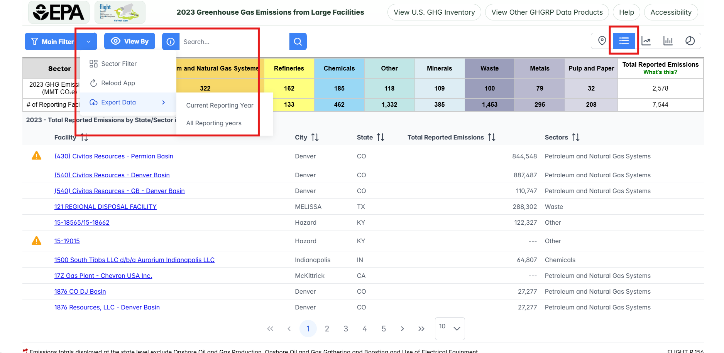
Task: Click the info icon beside the search box
Action: [x=171, y=41]
